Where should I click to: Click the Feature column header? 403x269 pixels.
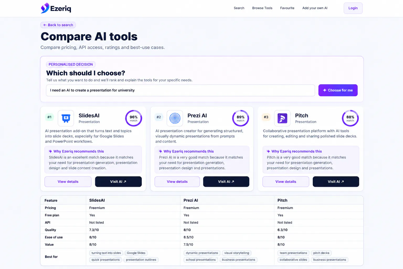point(51,200)
